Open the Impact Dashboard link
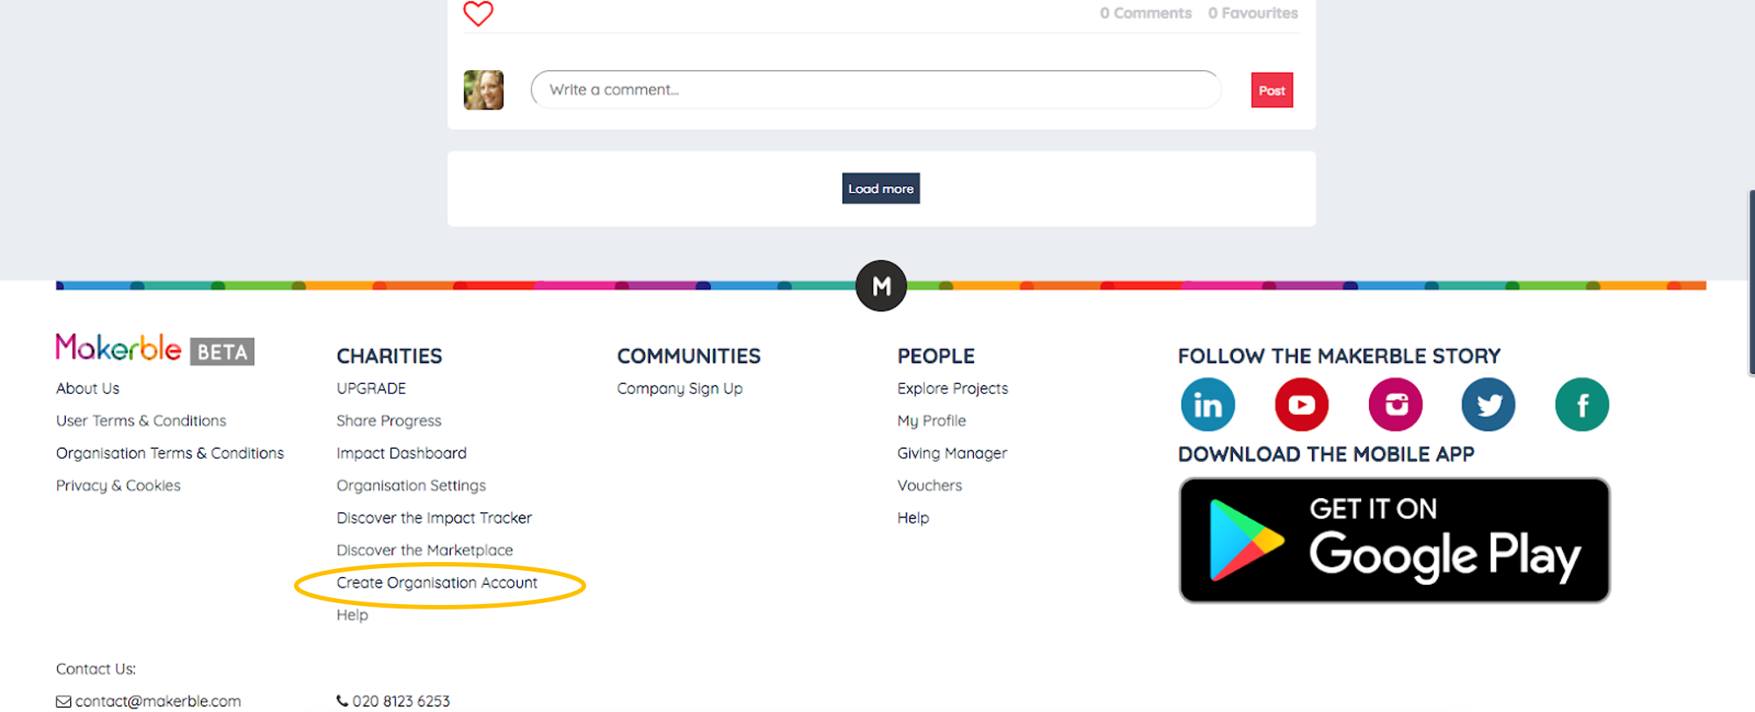The image size is (1755, 712). 401,453
